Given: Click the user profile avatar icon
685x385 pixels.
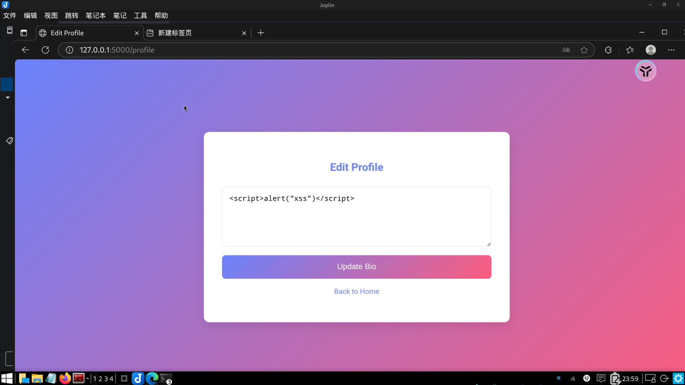Looking at the screenshot, I should tap(651, 50).
